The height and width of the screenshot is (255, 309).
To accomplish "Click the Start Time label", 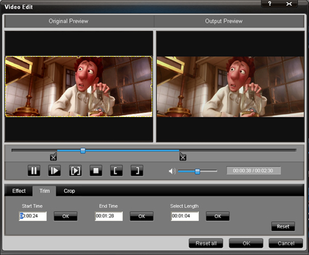I will [32, 206].
